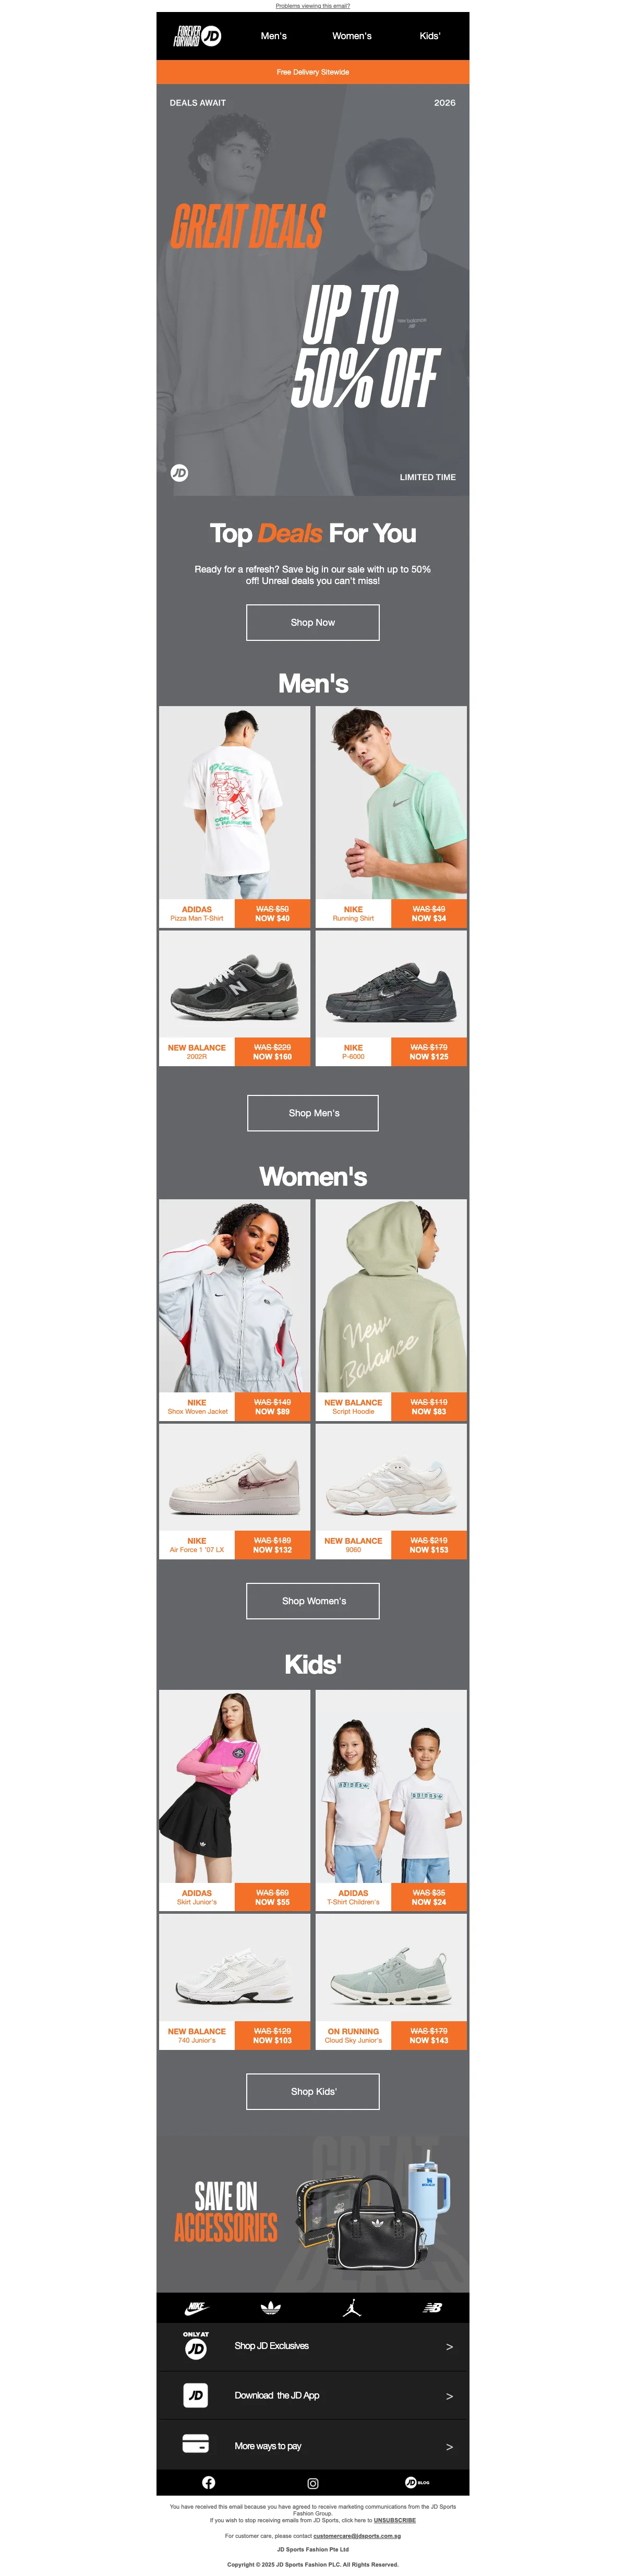Click the JD Forever Forward logo
The width and height of the screenshot is (626, 2576).
pos(197,36)
